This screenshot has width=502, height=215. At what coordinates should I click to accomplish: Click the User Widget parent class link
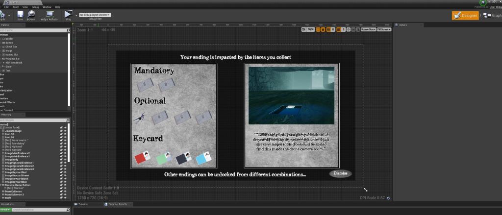(495, 7)
